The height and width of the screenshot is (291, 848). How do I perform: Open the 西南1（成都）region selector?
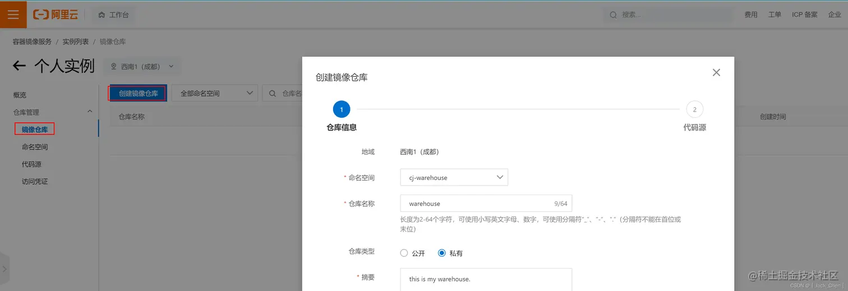(142, 66)
